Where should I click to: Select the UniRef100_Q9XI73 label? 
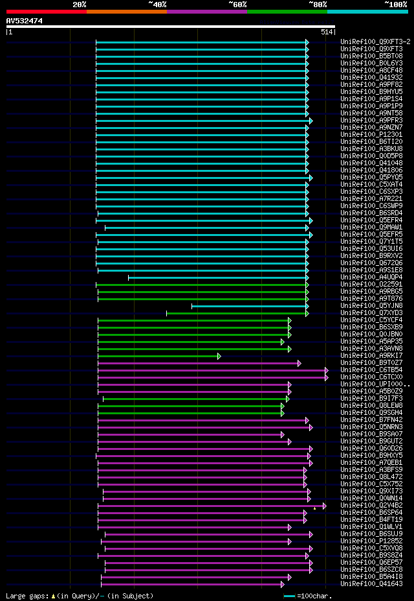371,493
